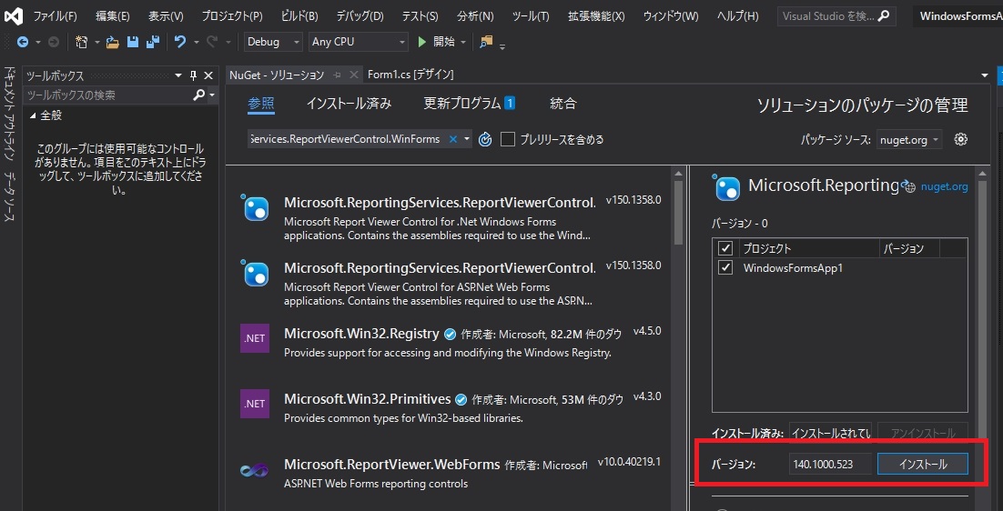1003x511 pixels.
Task: Redo the last undone action
Action: pyautogui.click(x=212, y=42)
